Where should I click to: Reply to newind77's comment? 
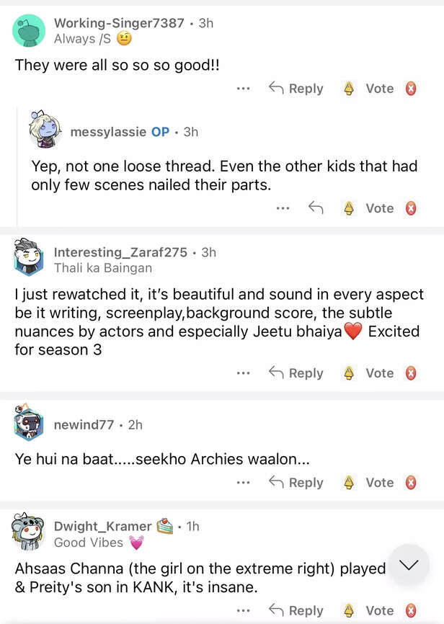click(296, 483)
